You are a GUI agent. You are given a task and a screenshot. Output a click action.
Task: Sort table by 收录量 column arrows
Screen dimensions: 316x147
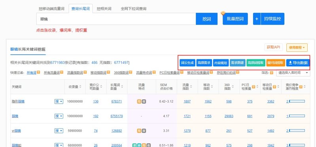coord(80,87)
